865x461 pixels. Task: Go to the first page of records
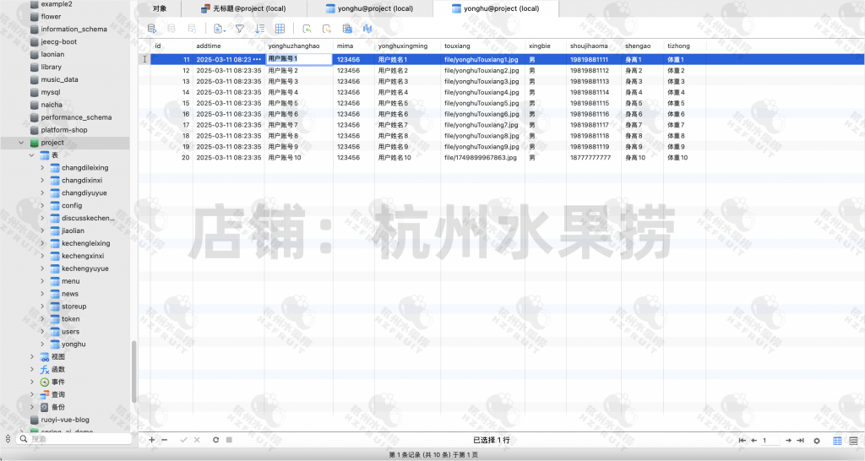tap(742, 441)
